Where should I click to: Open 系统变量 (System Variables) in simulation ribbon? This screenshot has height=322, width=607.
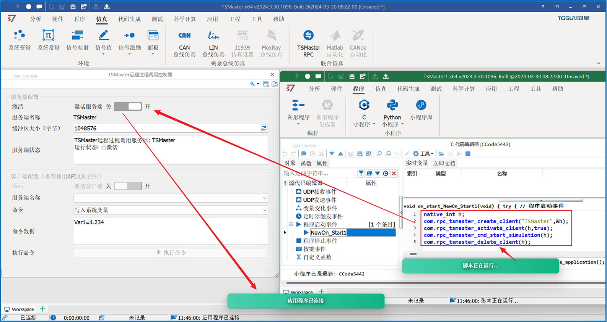coord(20,40)
